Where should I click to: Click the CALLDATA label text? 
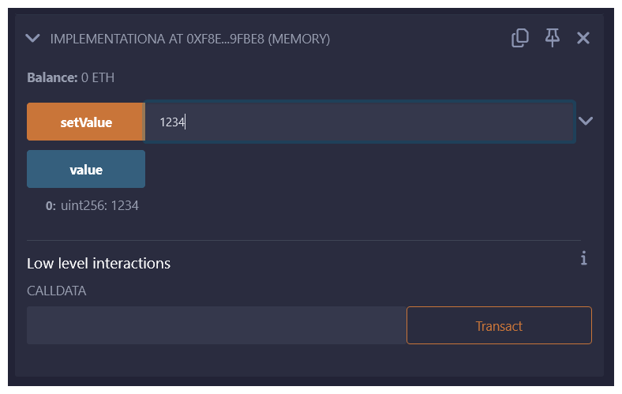57,291
